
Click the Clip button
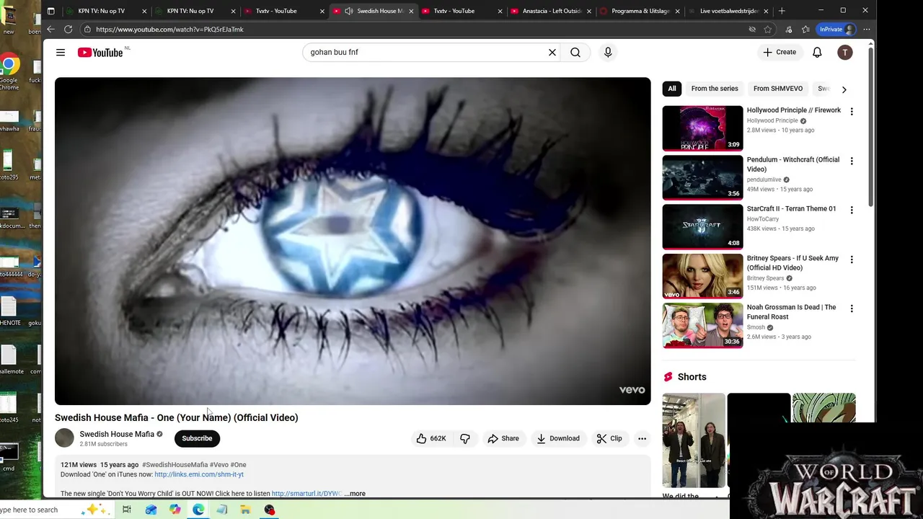pyautogui.click(x=609, y=438)
